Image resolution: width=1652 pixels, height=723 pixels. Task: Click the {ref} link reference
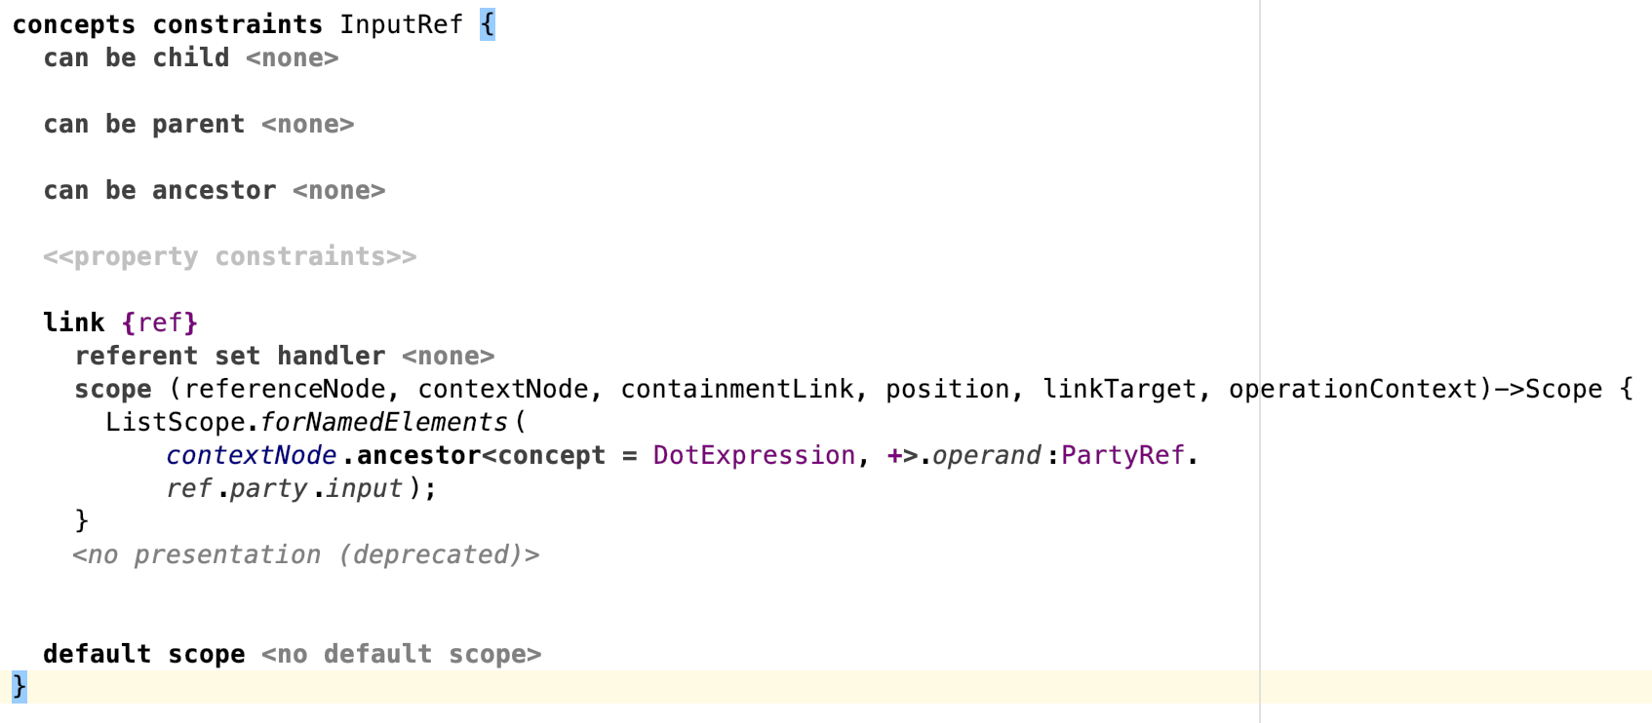coord(160,323)
